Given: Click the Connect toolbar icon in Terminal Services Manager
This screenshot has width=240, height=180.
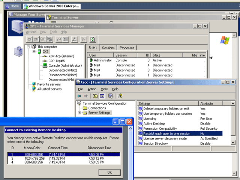Looking at the screenshot, I should pyautogui.click(x=29, y=39).
